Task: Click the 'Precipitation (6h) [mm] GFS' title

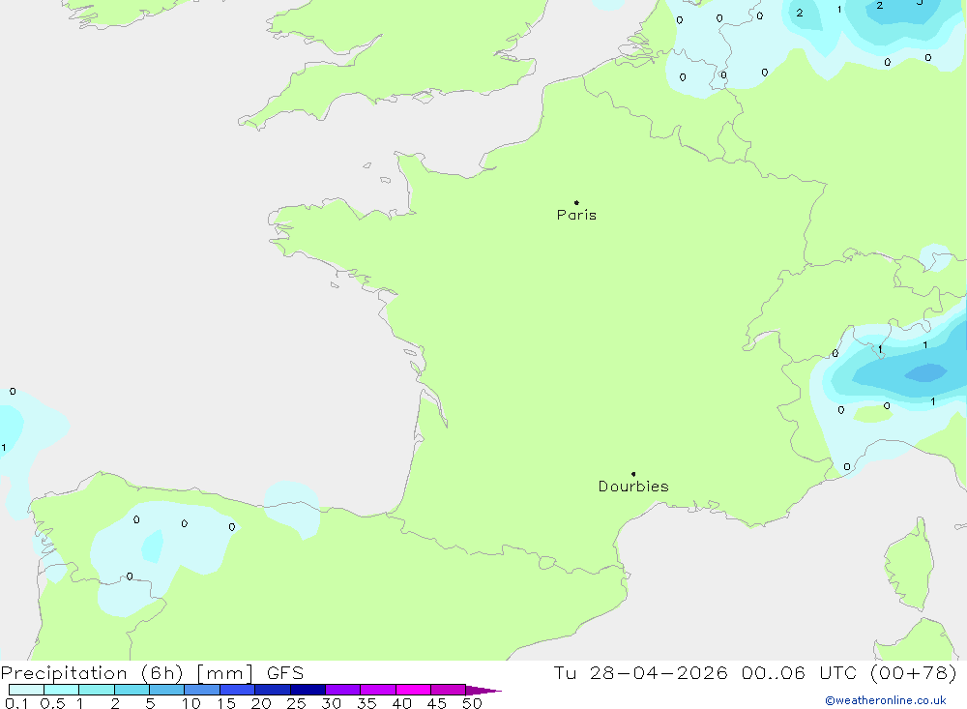Action: coord(153,673)
